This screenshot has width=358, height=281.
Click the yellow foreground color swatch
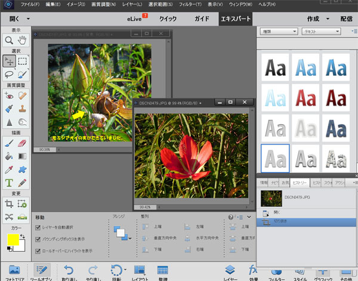coord(13,240)
